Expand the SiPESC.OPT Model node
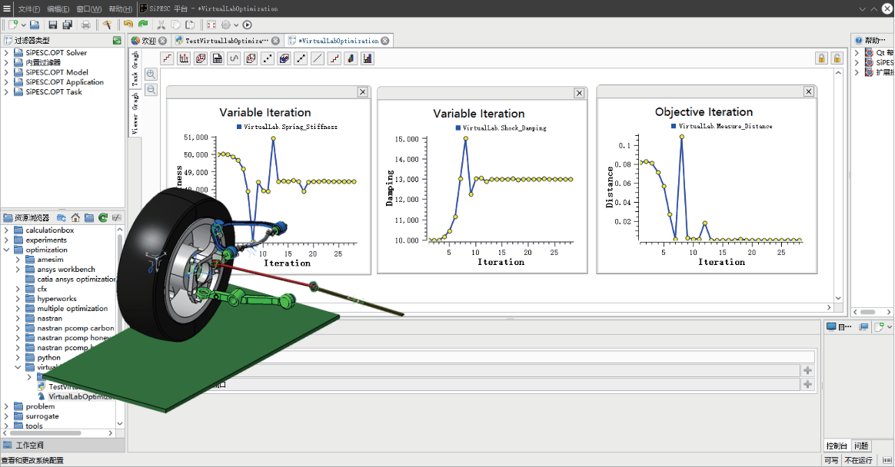This screenshot has width=895, height=467. click(x=6, y=72)
